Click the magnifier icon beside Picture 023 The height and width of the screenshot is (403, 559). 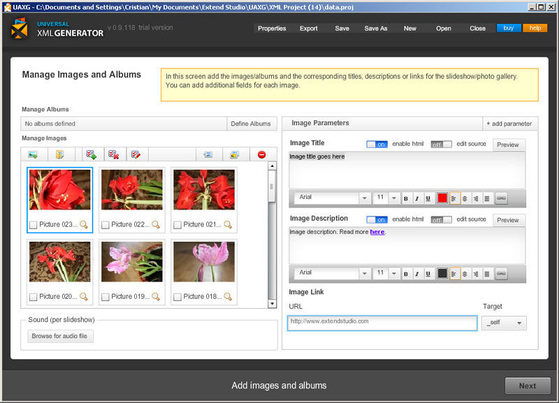[84, 224]
